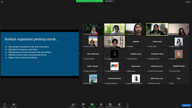192x108 pixels.
Task: Click bullet 'Membantu karyawan untuk fokus'
Action: click(23, 49)
